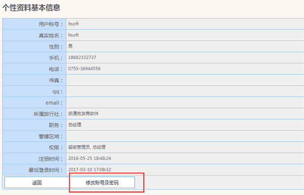Click the registration time 2016-05-25 18:48:24
The image size is (304, 195).
point(89,158)
